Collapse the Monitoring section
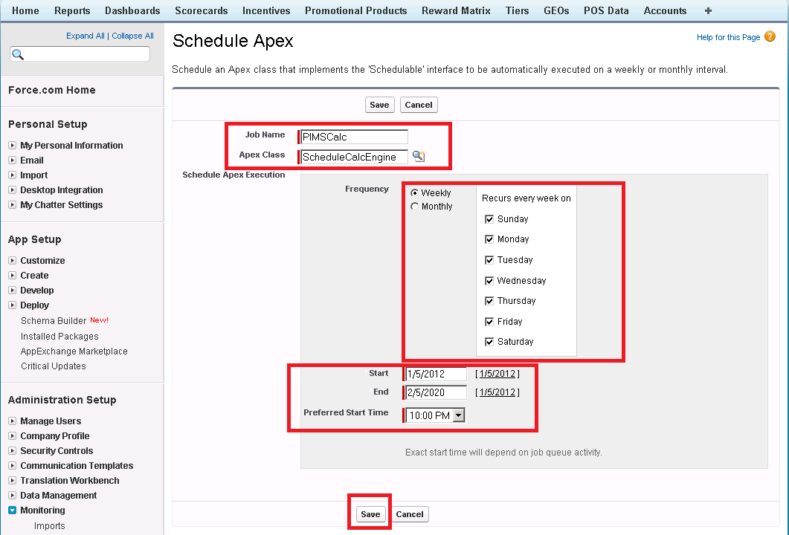 [x=13, y=510]
